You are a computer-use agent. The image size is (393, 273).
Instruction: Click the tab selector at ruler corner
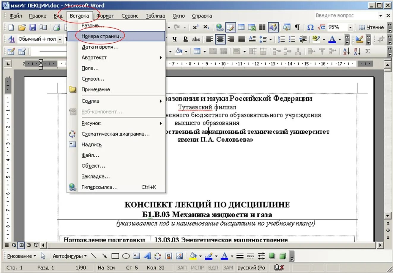point(8,63)
